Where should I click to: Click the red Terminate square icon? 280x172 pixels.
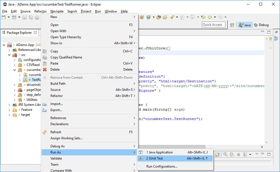[238, 155]
